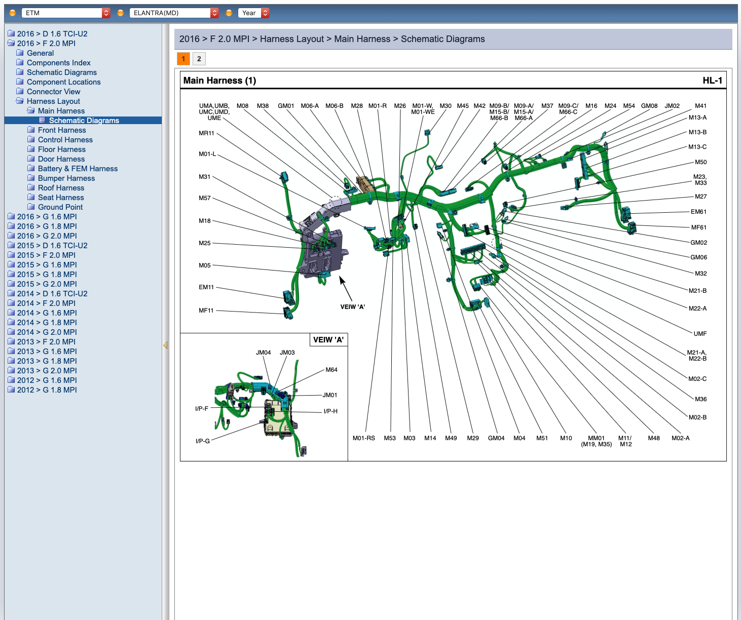Click orange bullet before ETM selector
This screenshot has width=741, height=620.
tap(13, 13)
